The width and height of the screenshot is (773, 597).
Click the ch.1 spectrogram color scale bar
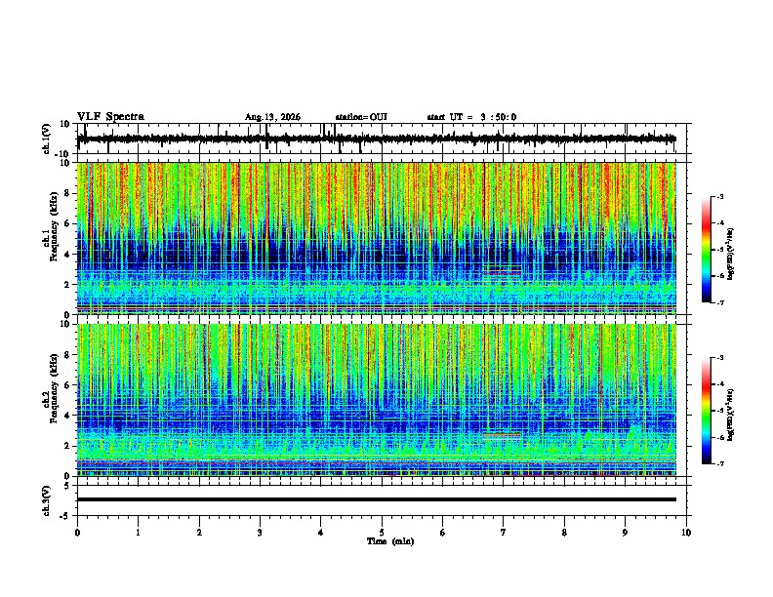click(707, 250)
